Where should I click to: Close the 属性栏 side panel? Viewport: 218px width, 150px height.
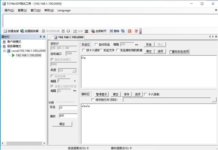44,37
